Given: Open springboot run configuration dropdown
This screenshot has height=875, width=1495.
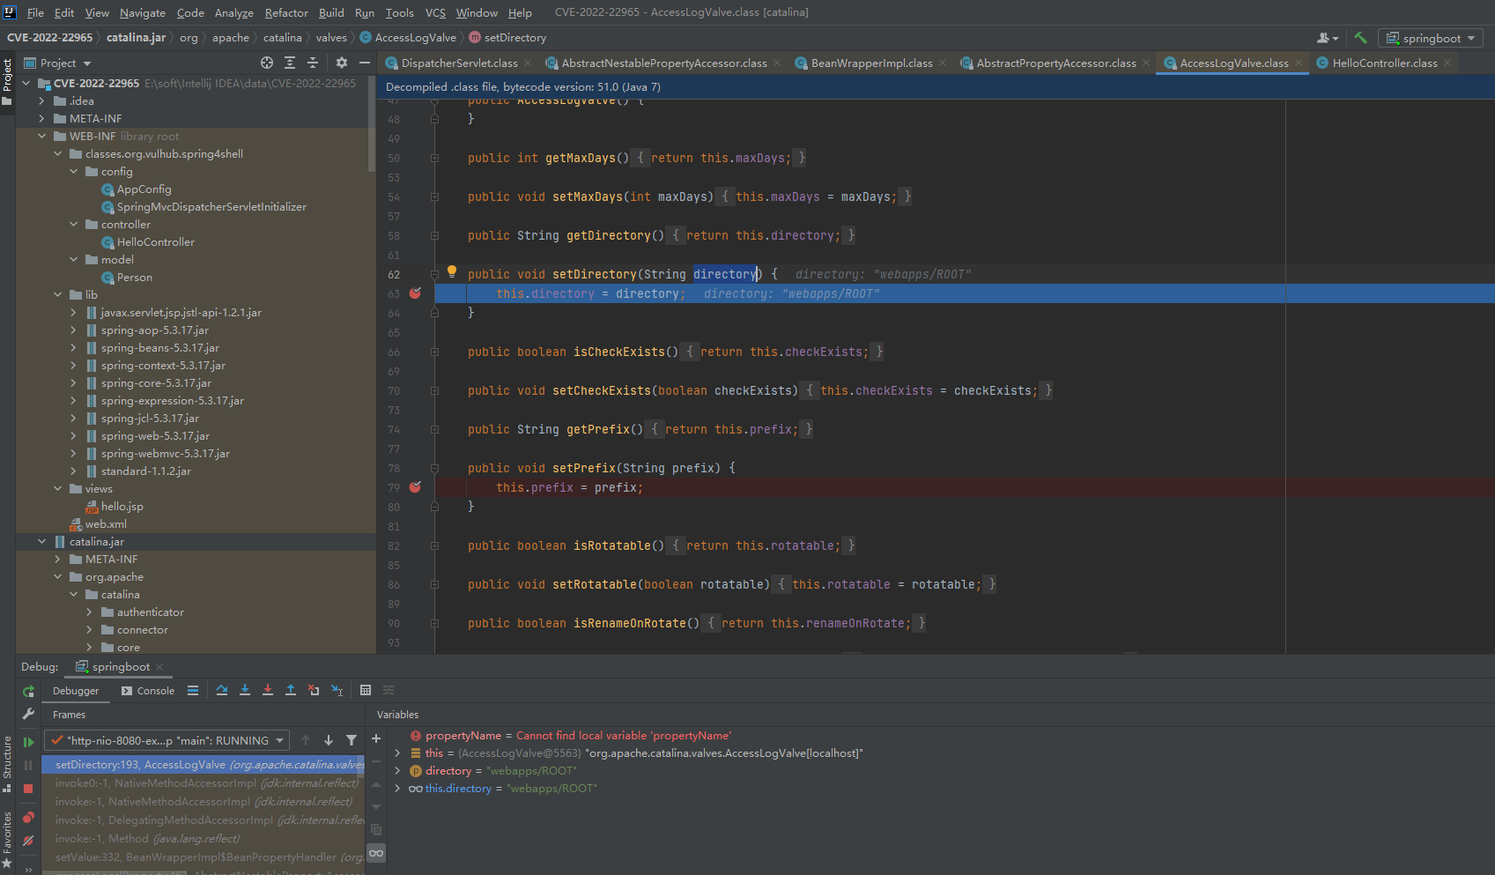Looking at the screenshot, I should click(1431, 38).
